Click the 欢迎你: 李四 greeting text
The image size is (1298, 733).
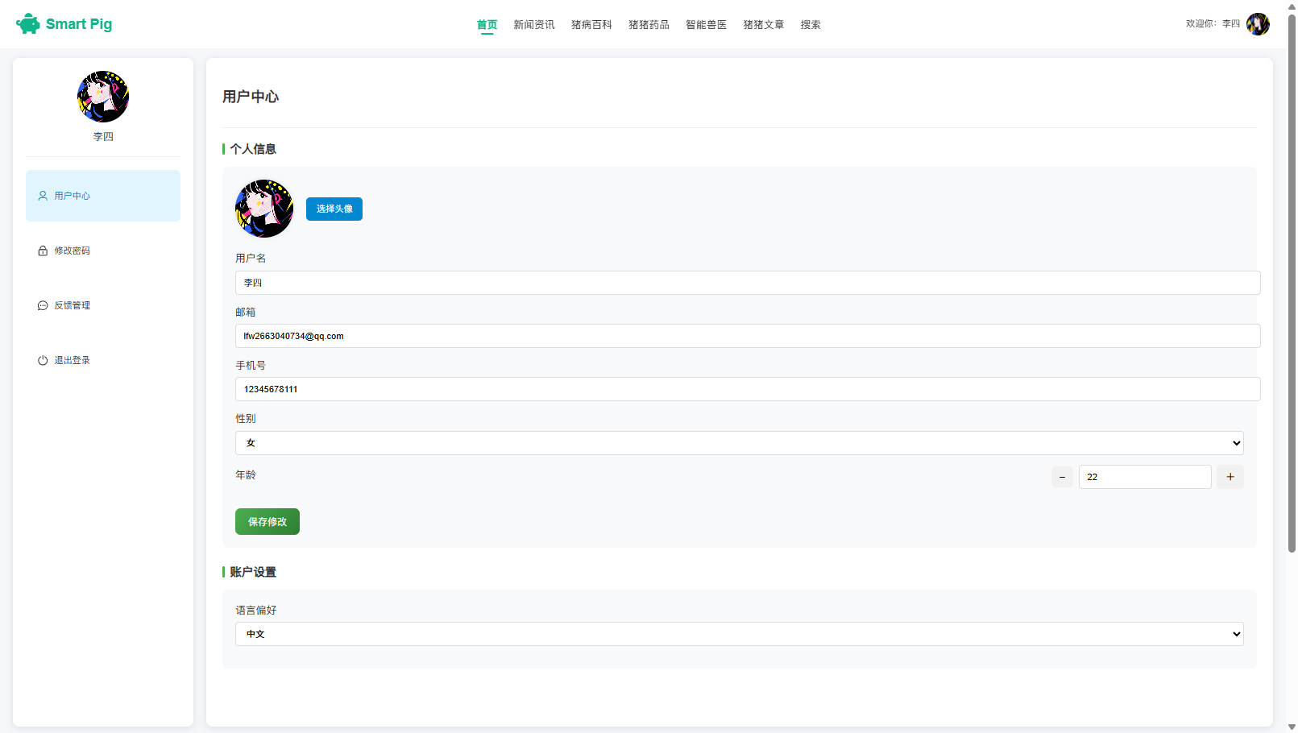coord(1213,24)
